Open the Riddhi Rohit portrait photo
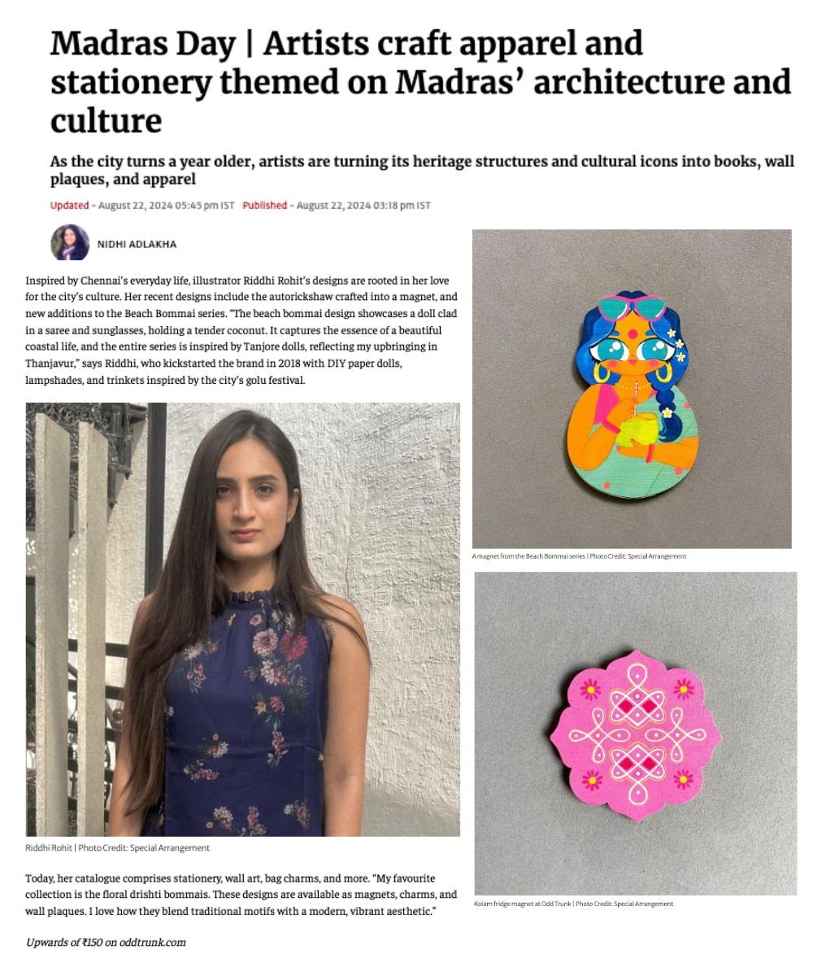 pos(242,619)
